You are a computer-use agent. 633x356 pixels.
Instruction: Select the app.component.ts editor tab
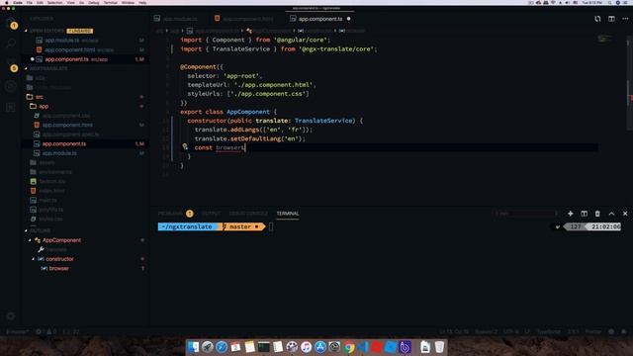pos(320,19)
